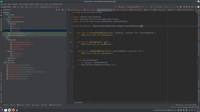Collapse the drawable folder
200x112 pixels.
[7, 40]
